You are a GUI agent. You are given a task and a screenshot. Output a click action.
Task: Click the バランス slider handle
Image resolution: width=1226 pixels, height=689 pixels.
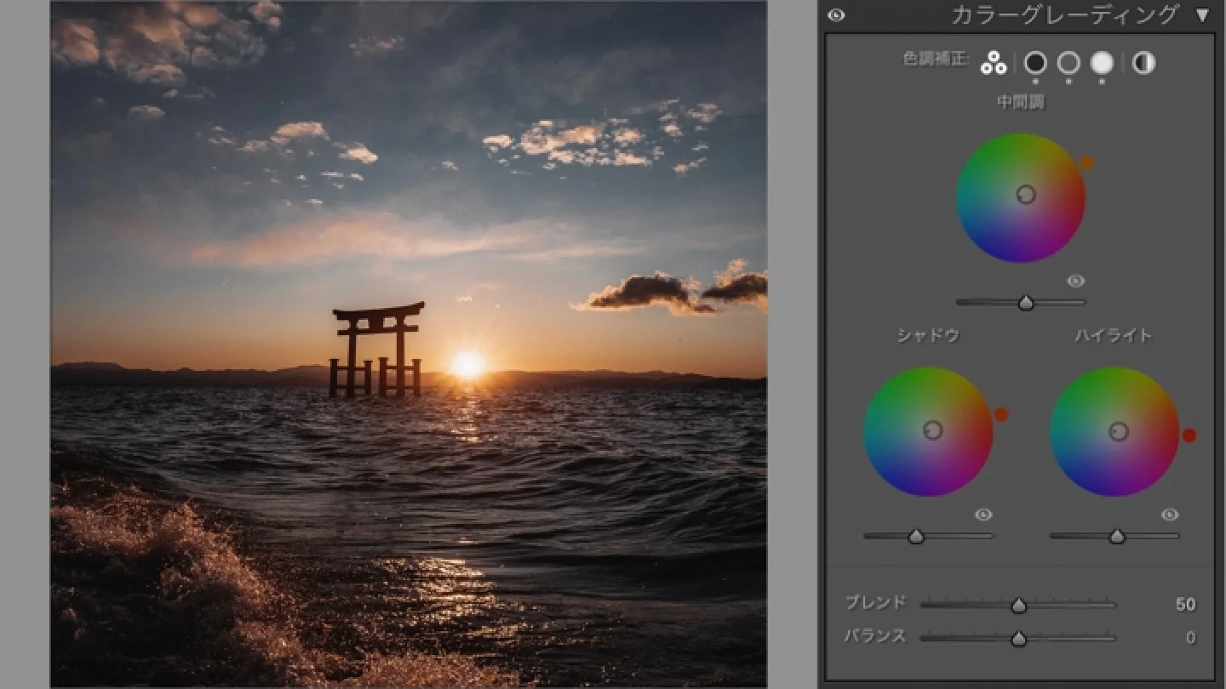(x=1018, y=639)
